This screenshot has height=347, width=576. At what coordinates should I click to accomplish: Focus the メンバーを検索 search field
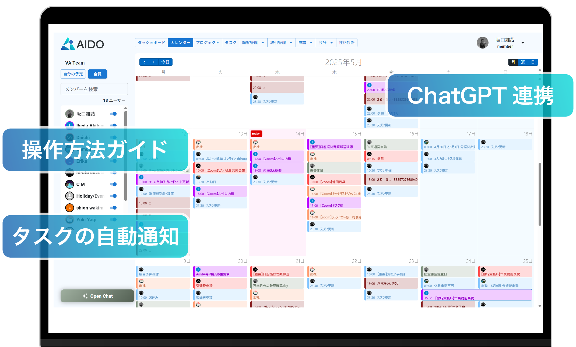coord(94,89)
